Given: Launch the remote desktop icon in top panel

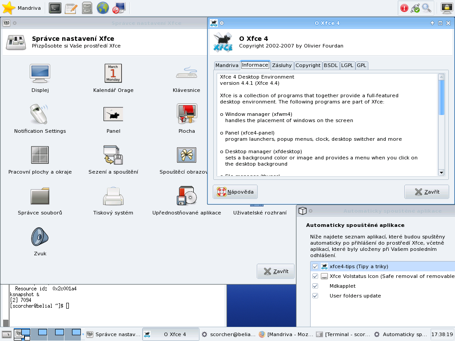Looking at the screenshot, I should (x=119, y=8).
